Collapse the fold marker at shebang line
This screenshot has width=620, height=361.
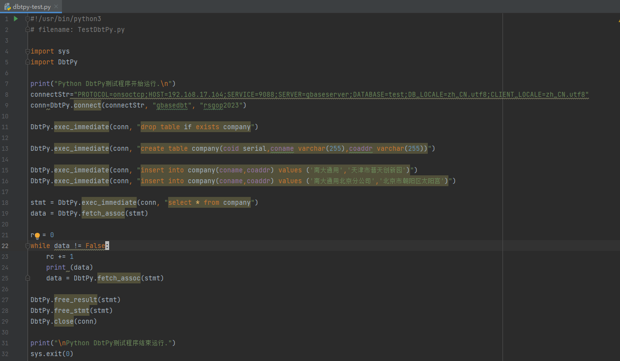click(x=28, y=19)
